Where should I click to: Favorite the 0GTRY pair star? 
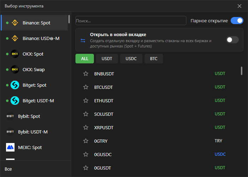click(x=86, y=141)
